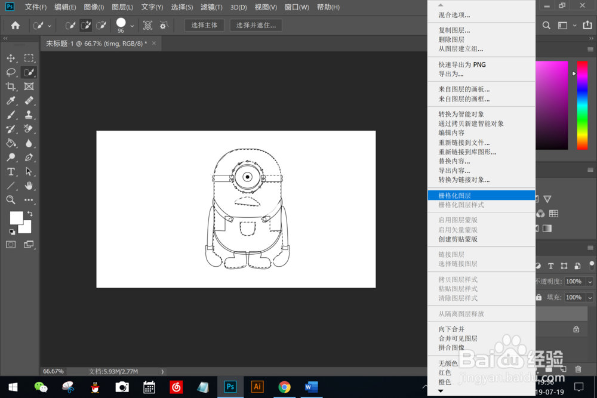
Task: Swap foreground and background colors
Action: point(30,214)
